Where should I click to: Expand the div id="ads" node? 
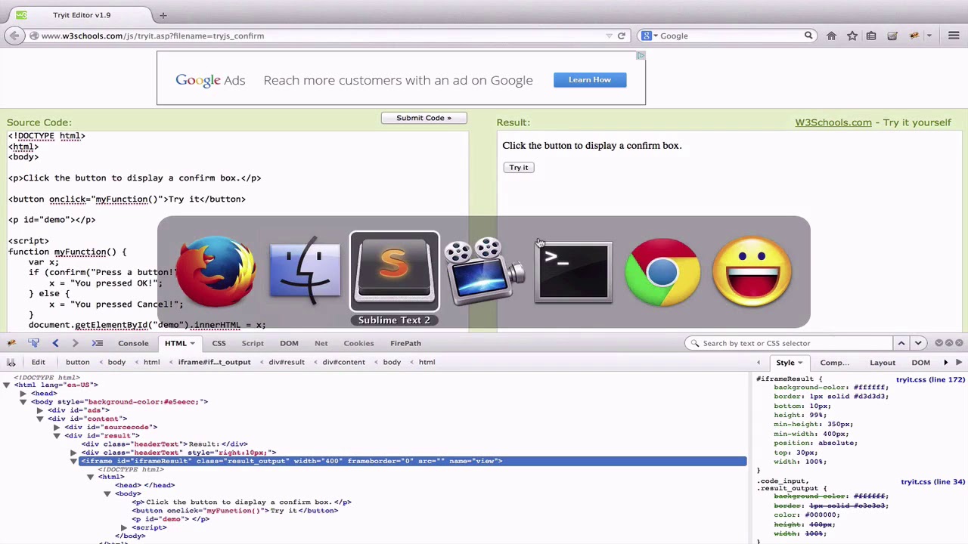click(40, 410)
